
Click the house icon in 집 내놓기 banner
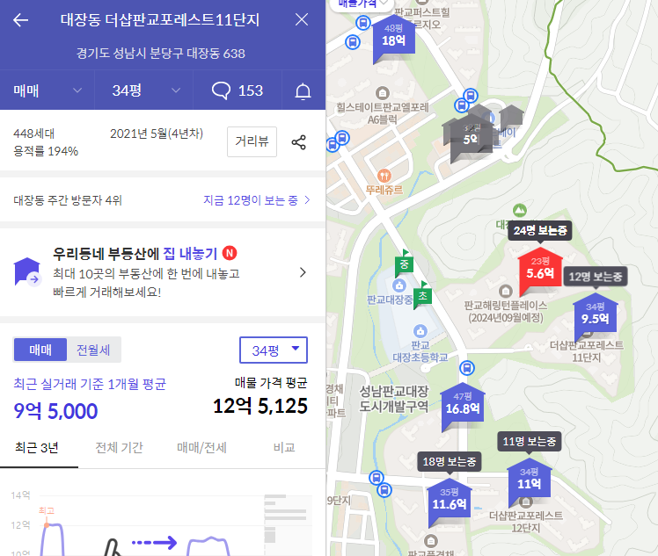coord(27,272)
